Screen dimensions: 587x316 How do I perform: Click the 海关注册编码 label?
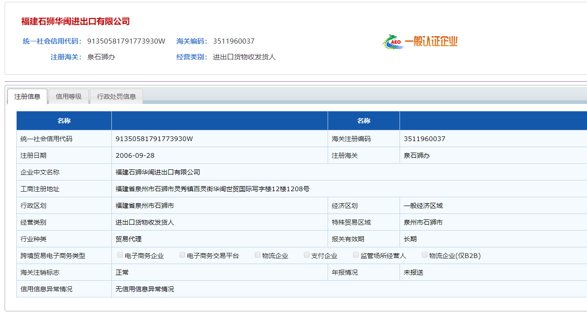coord(351,139)
